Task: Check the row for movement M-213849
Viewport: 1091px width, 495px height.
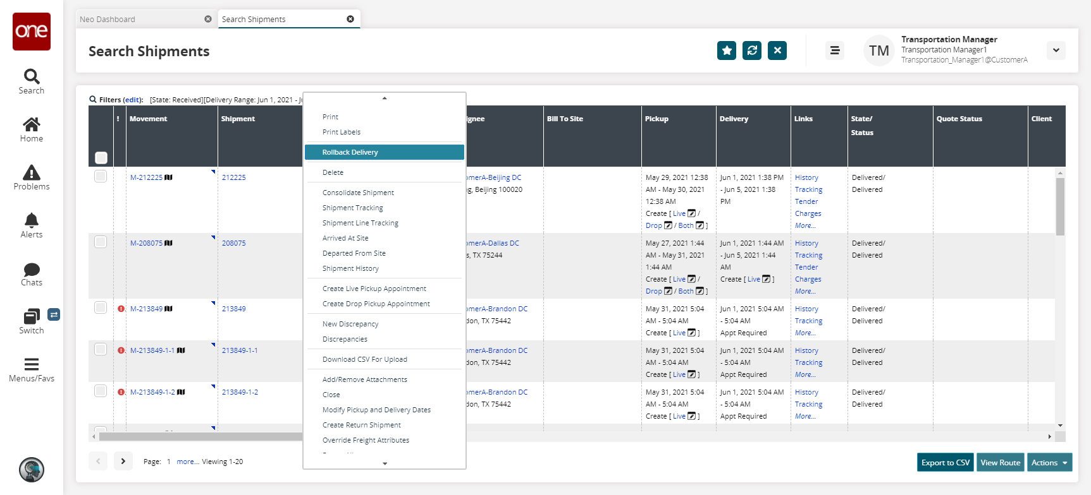Action: [x=101, y=308]
